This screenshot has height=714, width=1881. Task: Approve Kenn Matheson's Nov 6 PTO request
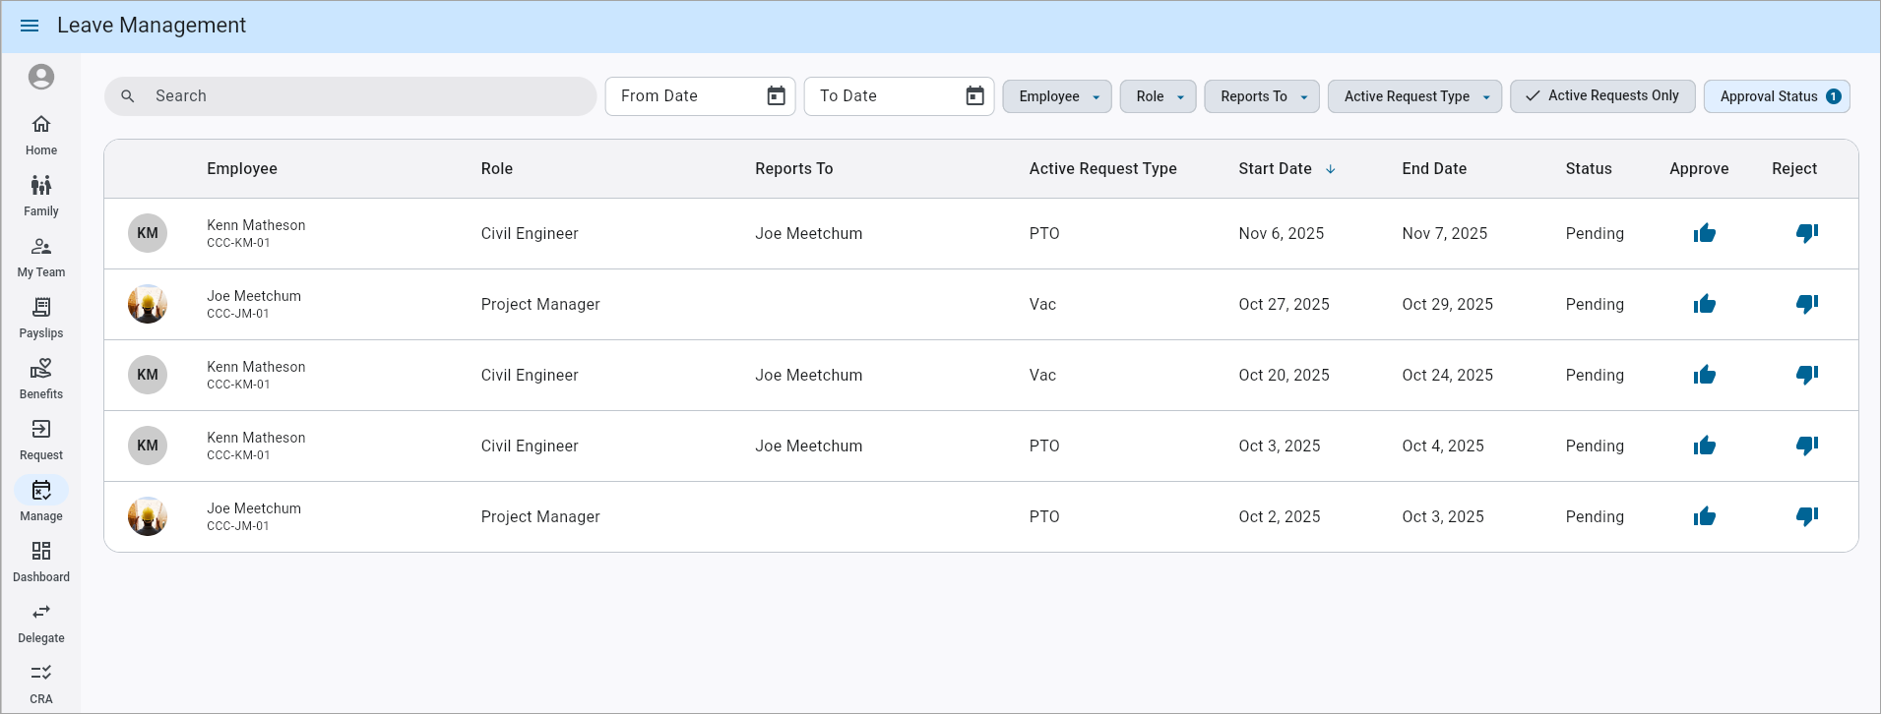point(1704,233)
